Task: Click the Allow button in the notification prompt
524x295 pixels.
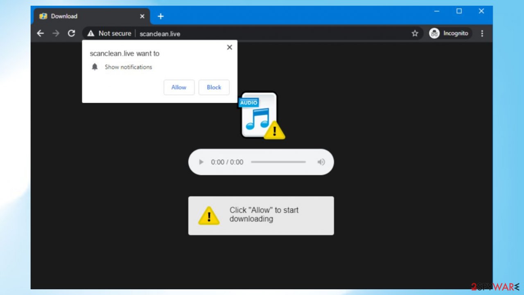Action: pos(179,87)
